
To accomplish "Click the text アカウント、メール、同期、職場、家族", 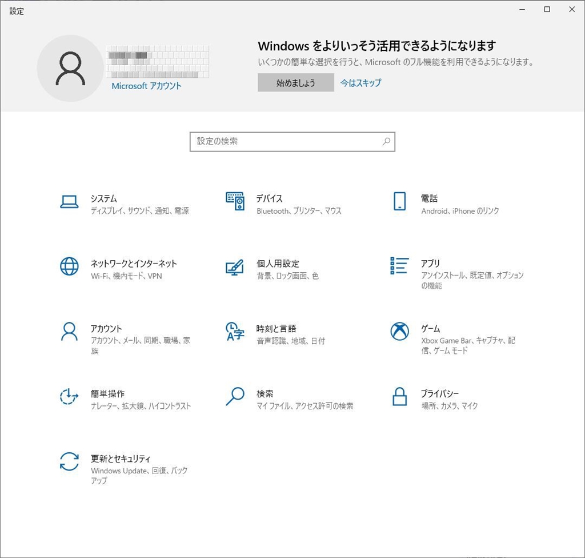I will pyautogui.click(x=141, y=345).
